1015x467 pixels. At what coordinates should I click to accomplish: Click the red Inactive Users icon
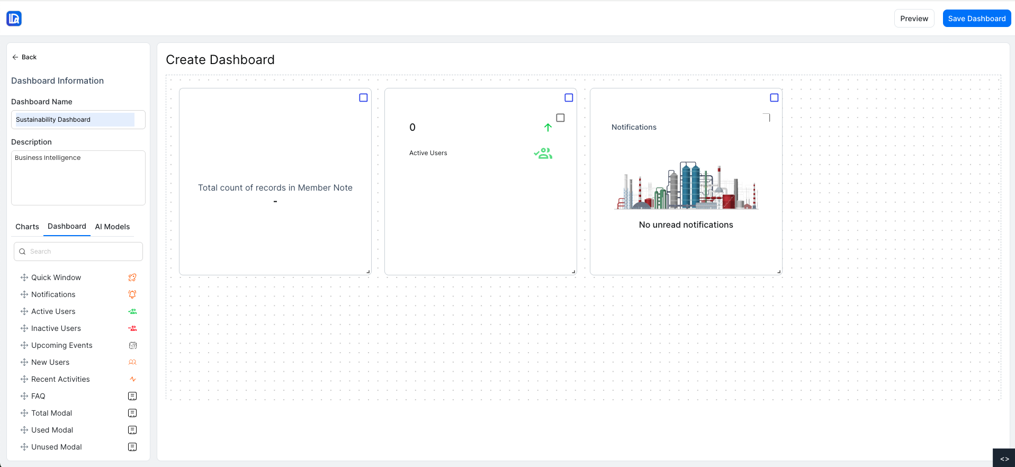point(132,328)
